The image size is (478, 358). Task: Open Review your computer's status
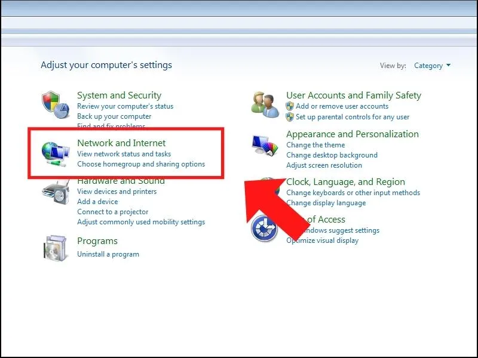125,106
